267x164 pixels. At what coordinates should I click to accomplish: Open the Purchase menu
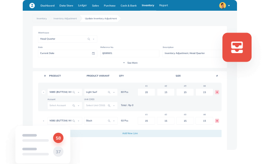110,6
